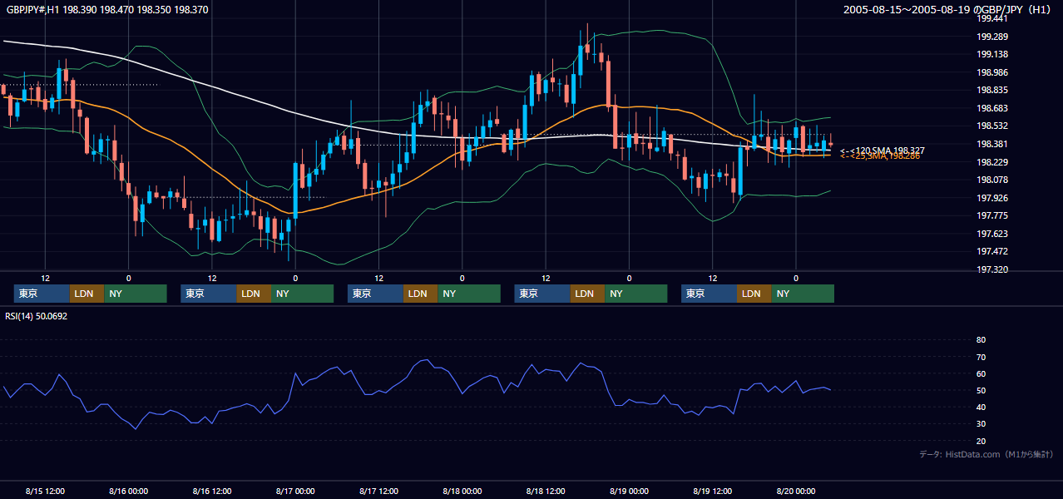Select the 120 SMA 198.327 label
The image size is (1063, 499).
pos(883,150)
